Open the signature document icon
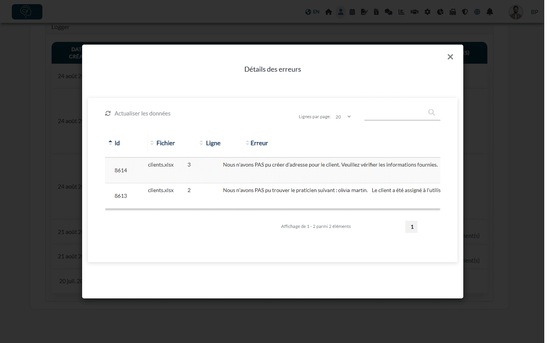550x343 pixels. coord(364,12)
